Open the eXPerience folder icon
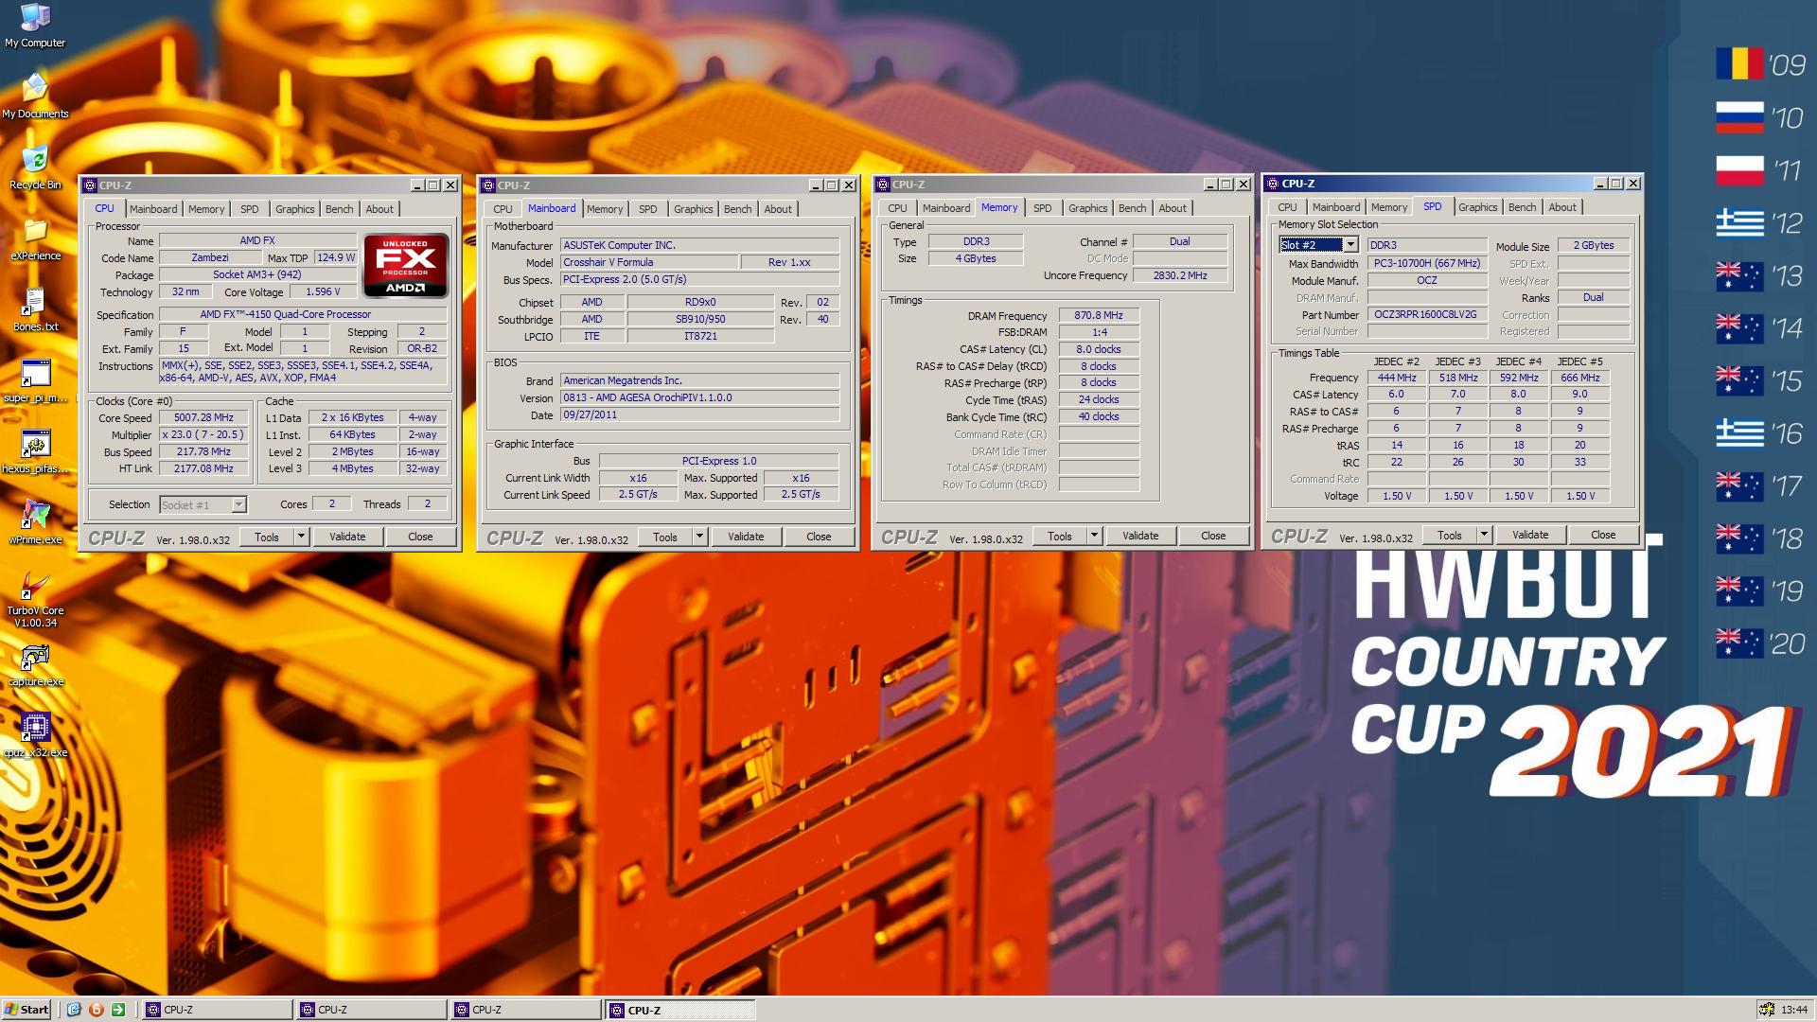This screenshot has width=1817, height=1022. [x=35, y=238]
